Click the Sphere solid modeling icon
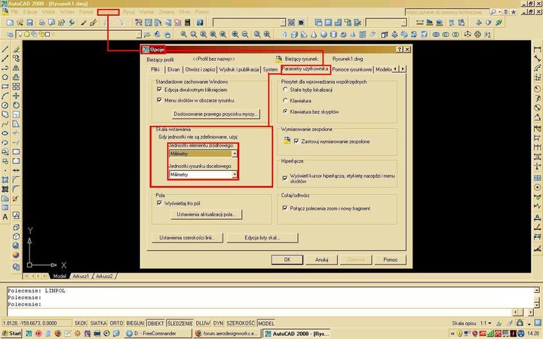 click(324, 34)
